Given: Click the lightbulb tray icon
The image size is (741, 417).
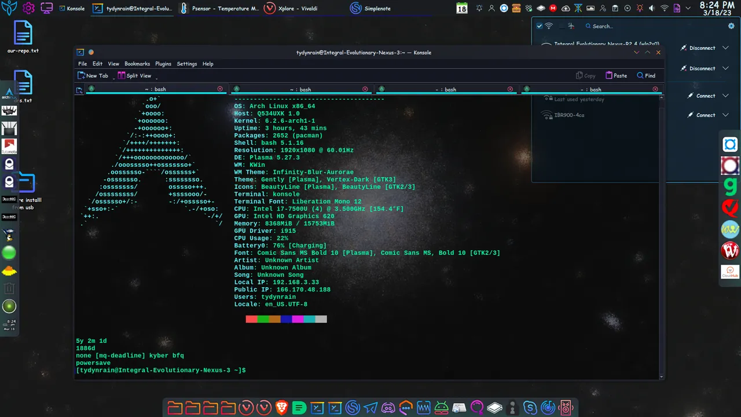Looking at the screenshot, I should (x=640, y=9).
